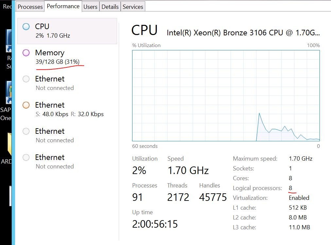The height and width of the screenshot is (245, 331).
Task: Open the SAP One desktop shortcut icon
Action: coord(9,93)
